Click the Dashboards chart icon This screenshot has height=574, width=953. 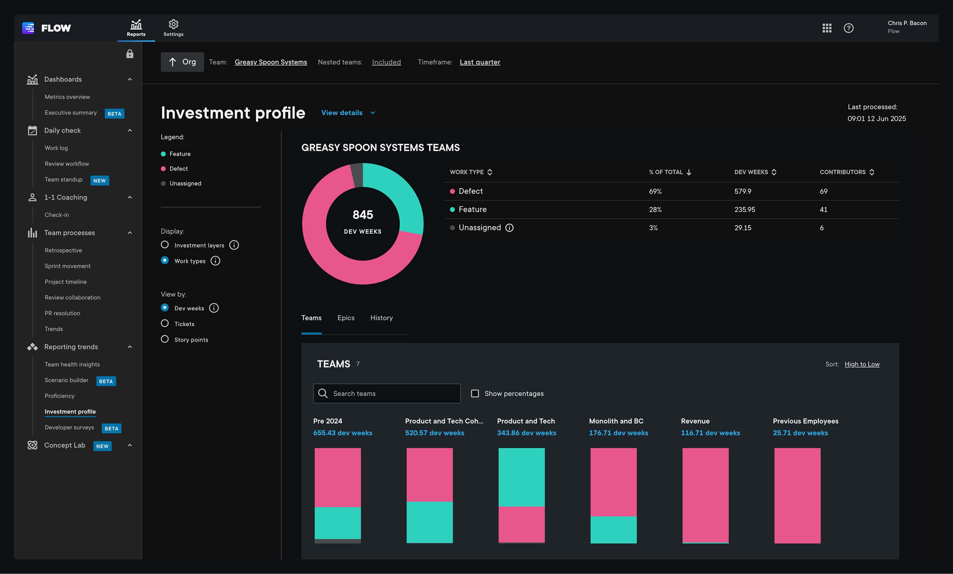[x=32, y=79]
